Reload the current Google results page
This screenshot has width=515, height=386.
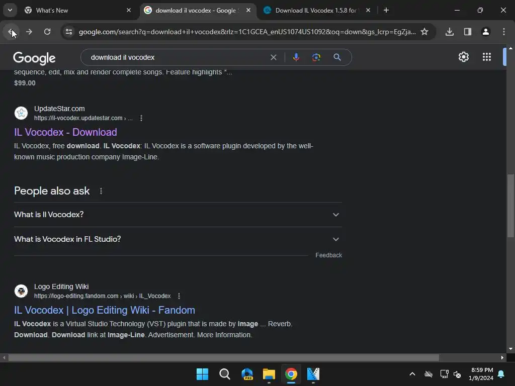click(x=47, y=32)
